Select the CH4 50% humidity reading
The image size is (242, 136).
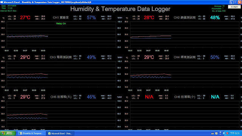[x=215, y=57]
